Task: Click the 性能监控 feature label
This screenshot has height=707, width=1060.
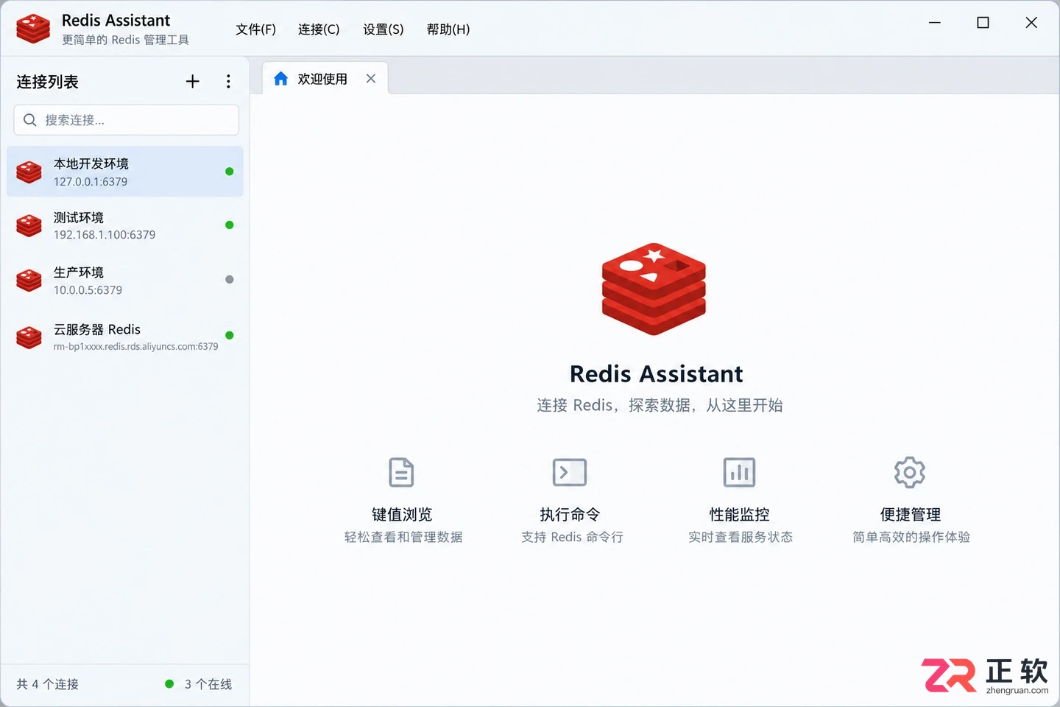Action: click(x=739, y=515)
